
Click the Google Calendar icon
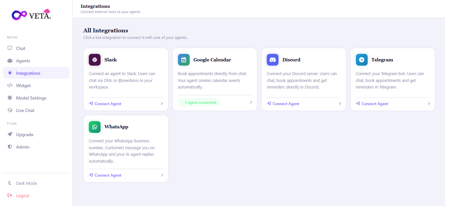click(x=183, y=60)
